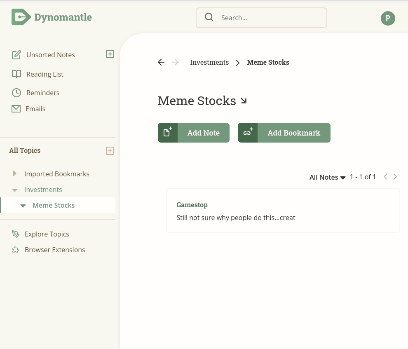Click the Add Bookmark button
The width and height of the screenshot is (408, 349).
pyautogui.click(x=284, y=133)
